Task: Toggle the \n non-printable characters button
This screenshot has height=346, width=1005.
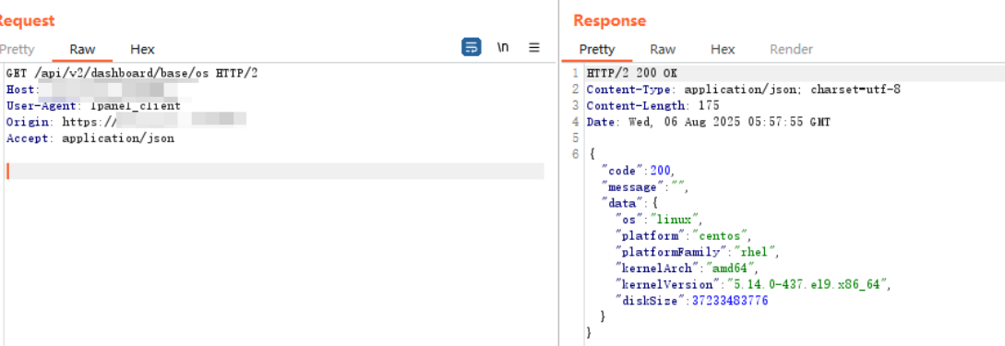Action: pyautogui.click(x=503, y=47)
